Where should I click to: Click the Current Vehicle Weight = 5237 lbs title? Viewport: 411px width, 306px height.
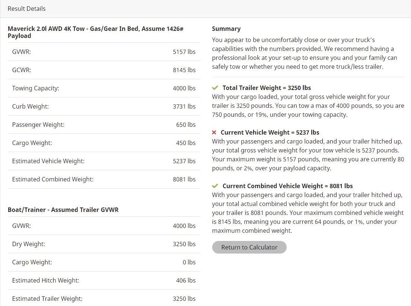click(x=270, y=132)
